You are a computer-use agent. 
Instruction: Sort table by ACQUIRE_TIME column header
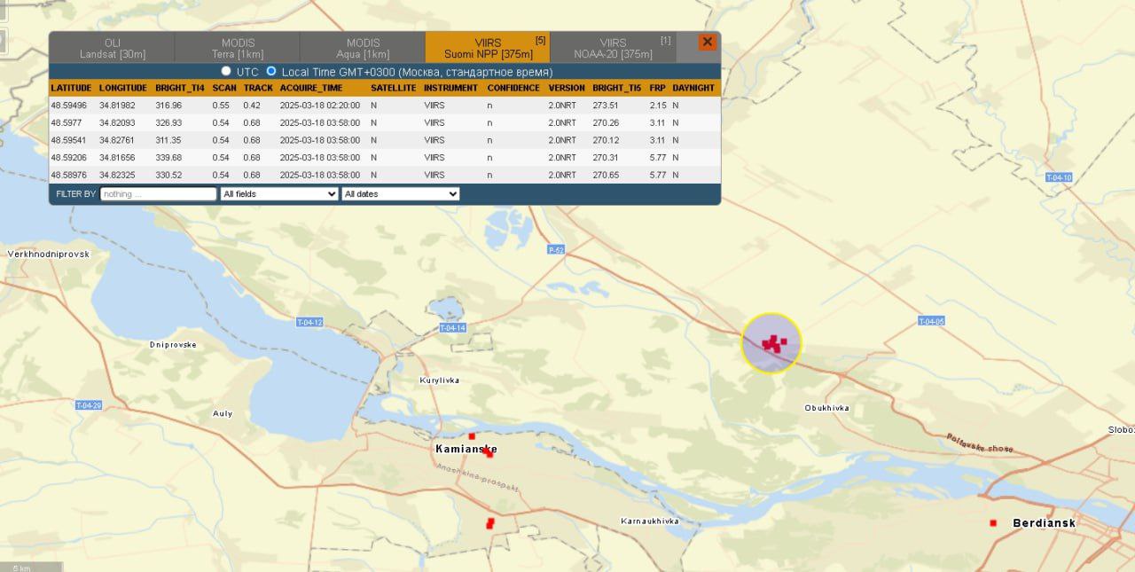310,88
